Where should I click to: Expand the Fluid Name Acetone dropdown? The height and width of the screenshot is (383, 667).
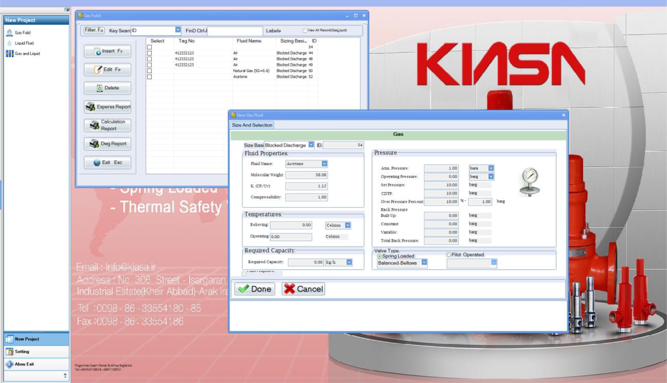pos(324,164)
